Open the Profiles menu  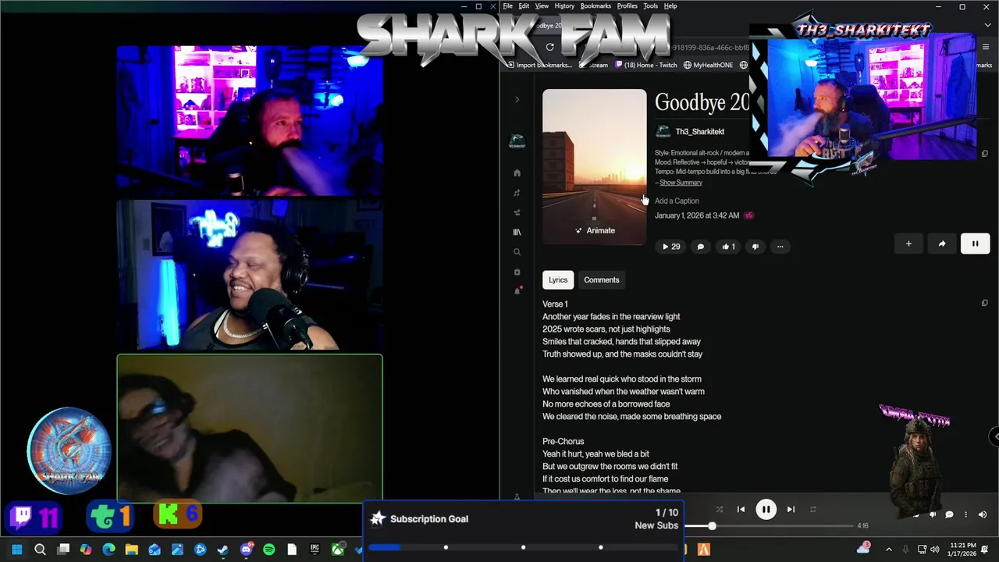coord(627,6)
